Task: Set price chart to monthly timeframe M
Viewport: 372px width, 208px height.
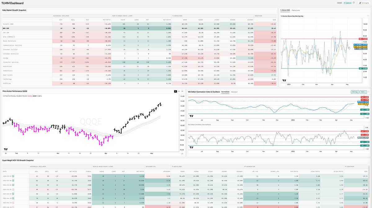Action: click(182, 91)
